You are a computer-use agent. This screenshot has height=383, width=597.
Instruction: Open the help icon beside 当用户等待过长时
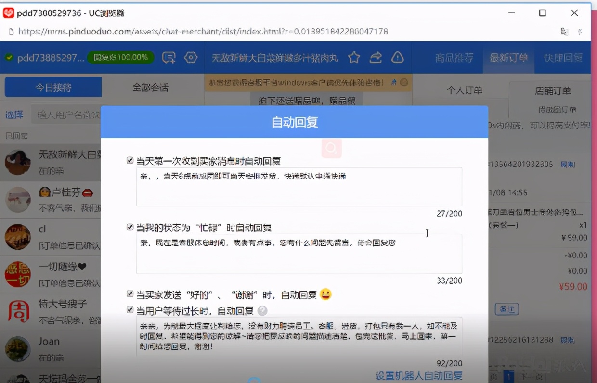[262, 311]
